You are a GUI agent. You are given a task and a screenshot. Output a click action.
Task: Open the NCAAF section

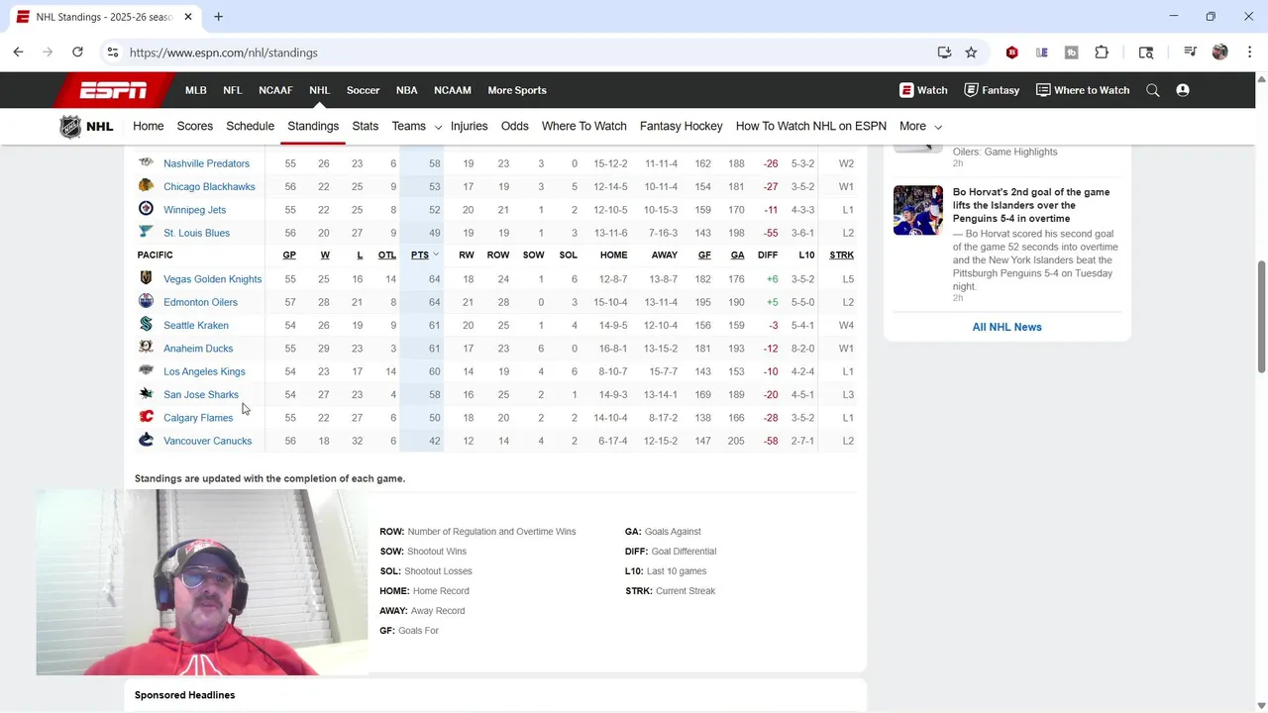pos(275,90)
